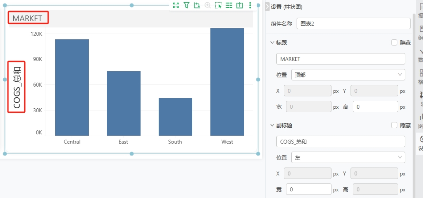The image size is (423, 198).
Task: Open the three-dot more options menu
Action: point(250,5)
